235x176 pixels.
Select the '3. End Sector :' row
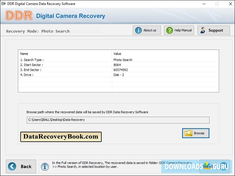[x=118, y=70]
